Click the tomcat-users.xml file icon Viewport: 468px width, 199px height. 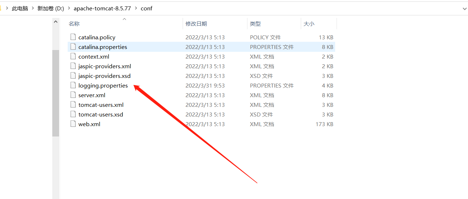coord(73,105)
